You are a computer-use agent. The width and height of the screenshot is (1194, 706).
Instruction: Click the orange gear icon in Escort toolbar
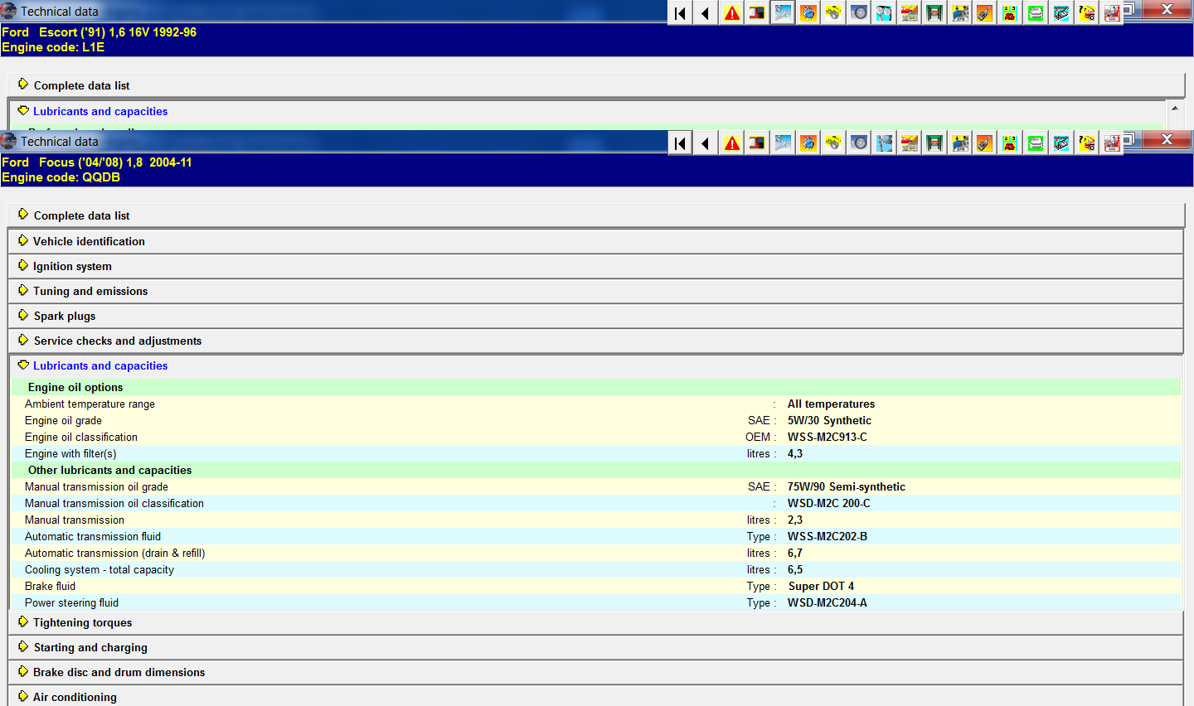[x=808, y=13]
